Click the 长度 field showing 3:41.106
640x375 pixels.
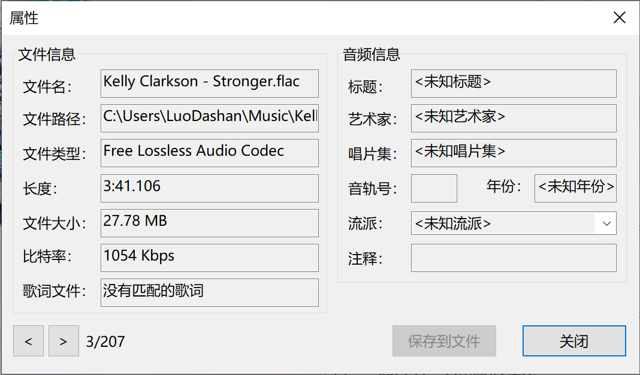coord(209,189)
